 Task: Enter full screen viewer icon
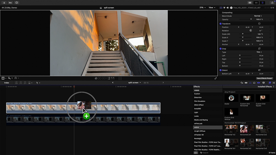coord(216,78)
